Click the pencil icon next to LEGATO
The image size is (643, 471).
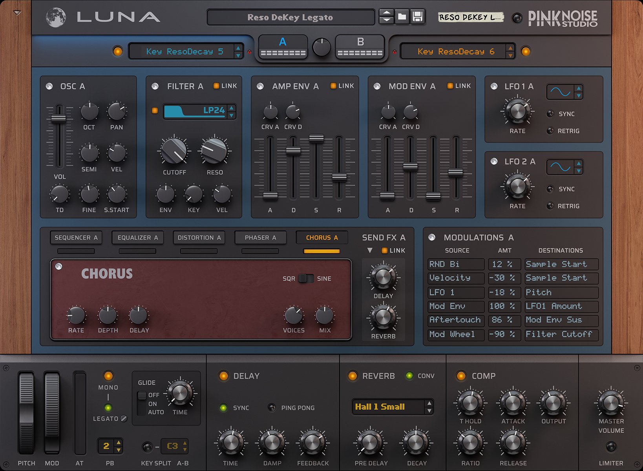click(x=124, y=418)
